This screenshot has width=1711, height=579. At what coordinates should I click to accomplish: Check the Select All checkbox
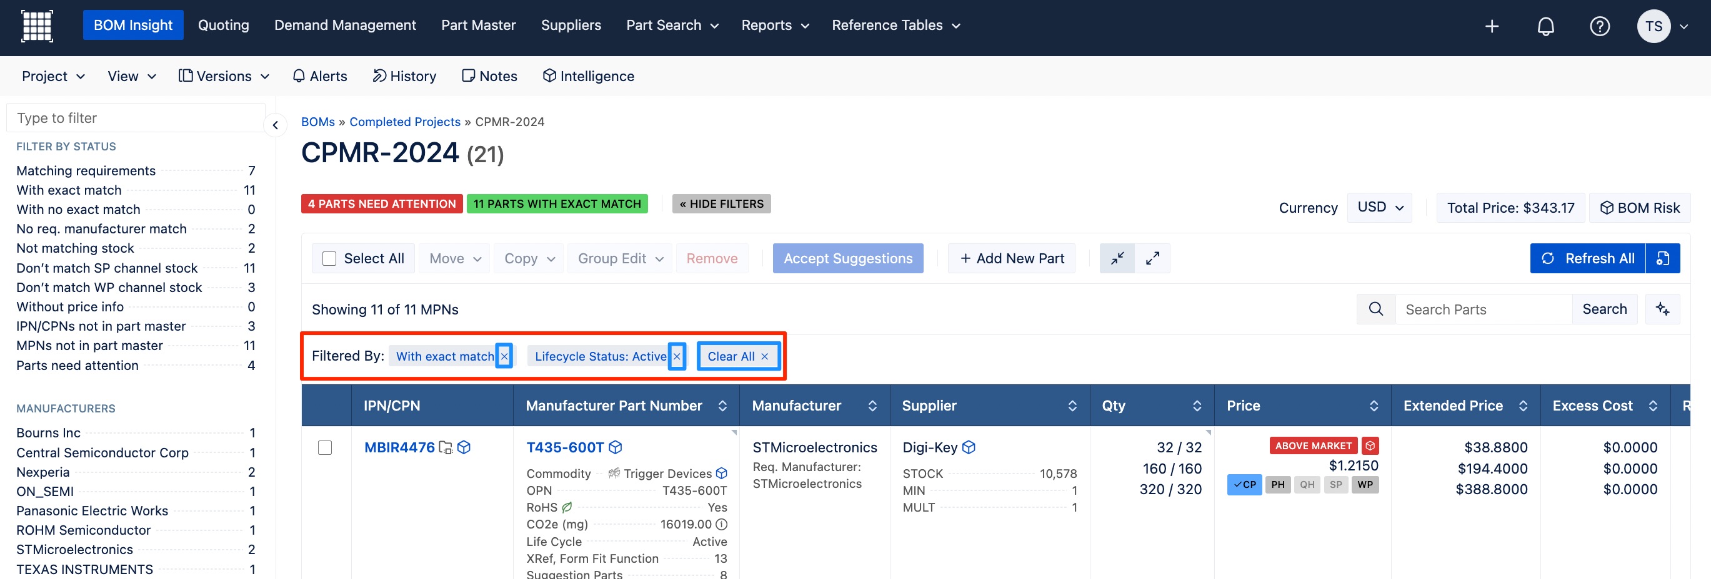click(x=329, y=258)
